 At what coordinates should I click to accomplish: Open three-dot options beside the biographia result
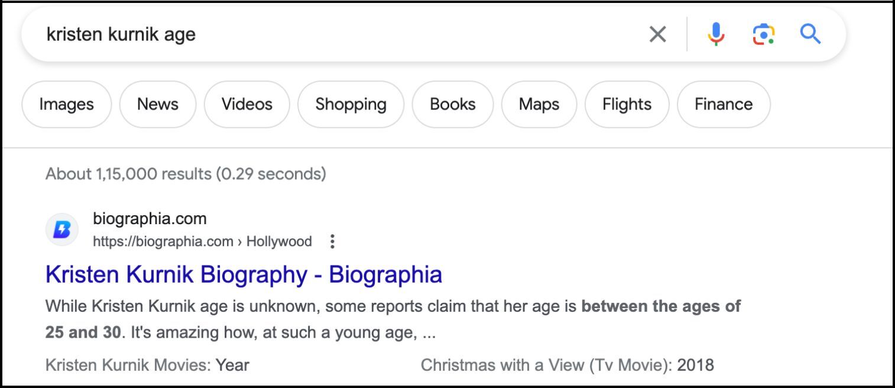point(332,241)
